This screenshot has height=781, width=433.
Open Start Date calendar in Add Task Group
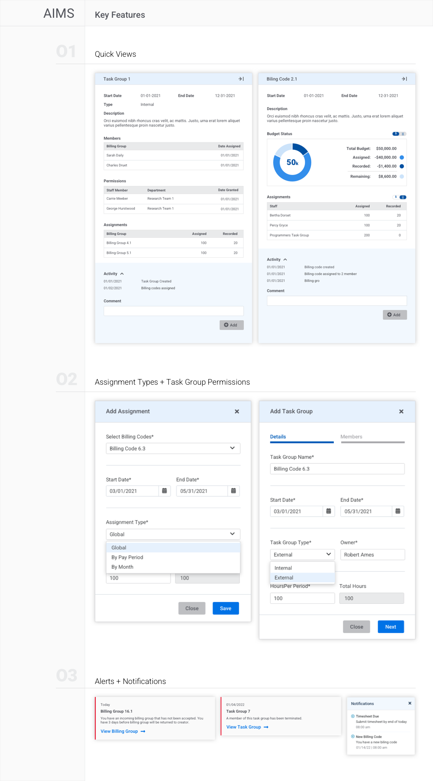329,511
